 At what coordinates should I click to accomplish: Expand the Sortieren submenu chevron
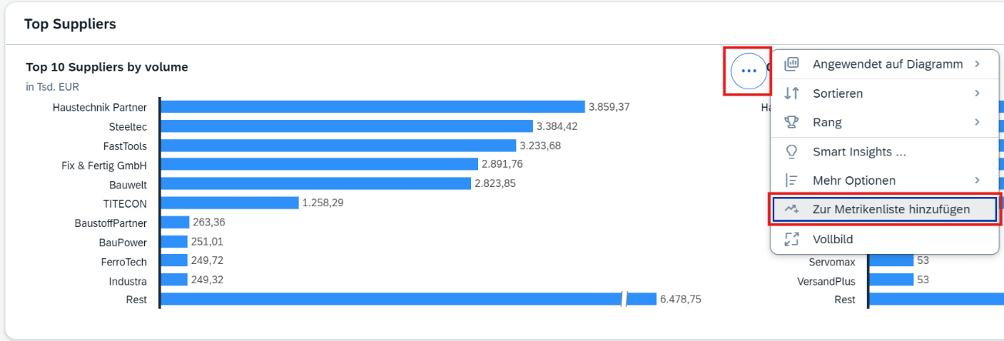click(x=977, y=93)
